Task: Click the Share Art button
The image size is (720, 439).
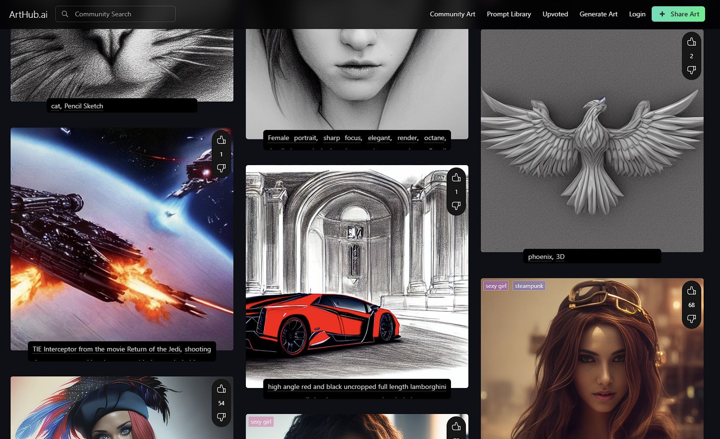Action: [x=678, y=14]
